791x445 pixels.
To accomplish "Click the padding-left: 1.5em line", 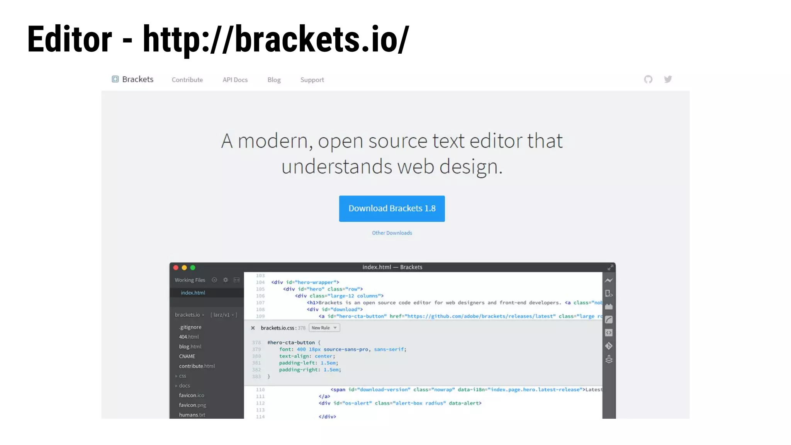I will (x=309, y=363).
